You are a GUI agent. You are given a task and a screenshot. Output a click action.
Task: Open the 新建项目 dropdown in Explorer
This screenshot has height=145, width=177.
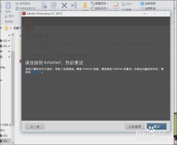click(x=99, y=4)
